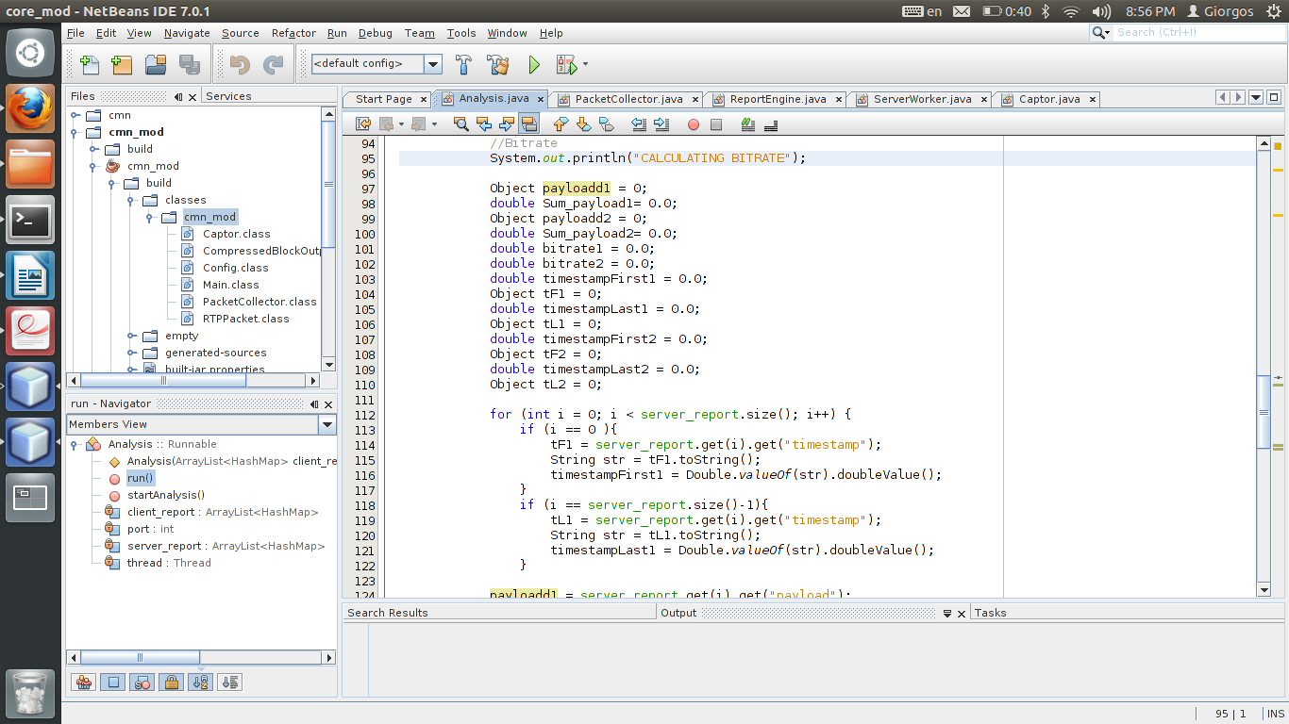Toggle Sort by Name in Navigator
This screenshot has height=724, width=1289.
200,682
